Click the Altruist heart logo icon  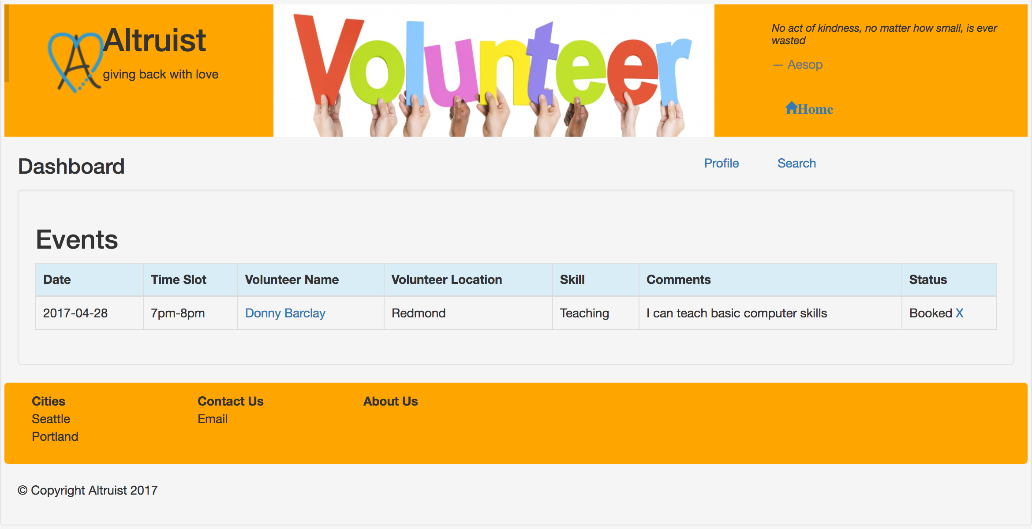(x=75, y=62)
